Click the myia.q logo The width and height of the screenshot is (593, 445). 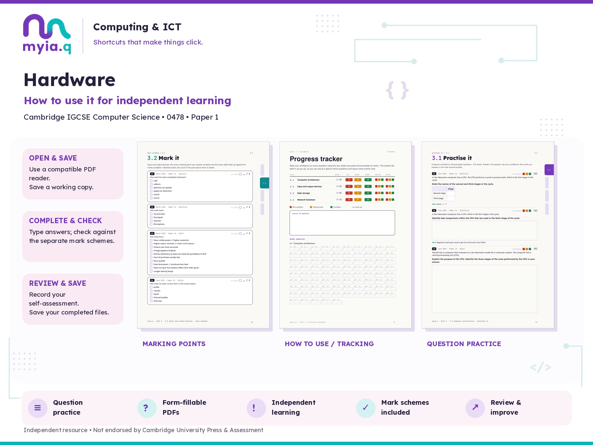click(47, 34)
